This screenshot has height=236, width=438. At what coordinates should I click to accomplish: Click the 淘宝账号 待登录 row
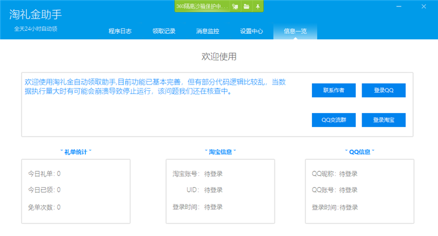[x=197, y=174]
